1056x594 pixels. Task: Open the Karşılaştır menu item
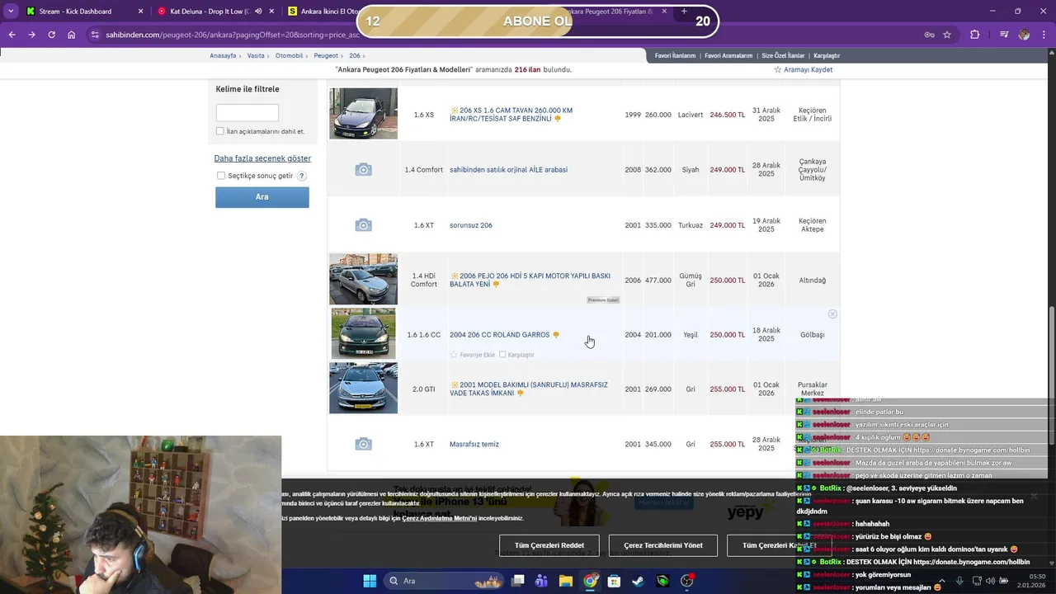827,55
